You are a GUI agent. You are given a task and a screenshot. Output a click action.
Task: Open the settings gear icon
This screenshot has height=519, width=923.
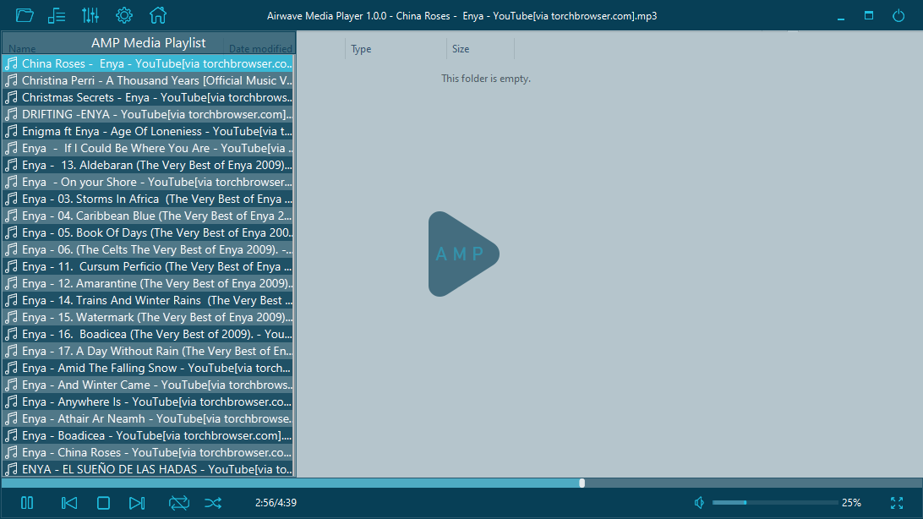[x=123, y=15]
